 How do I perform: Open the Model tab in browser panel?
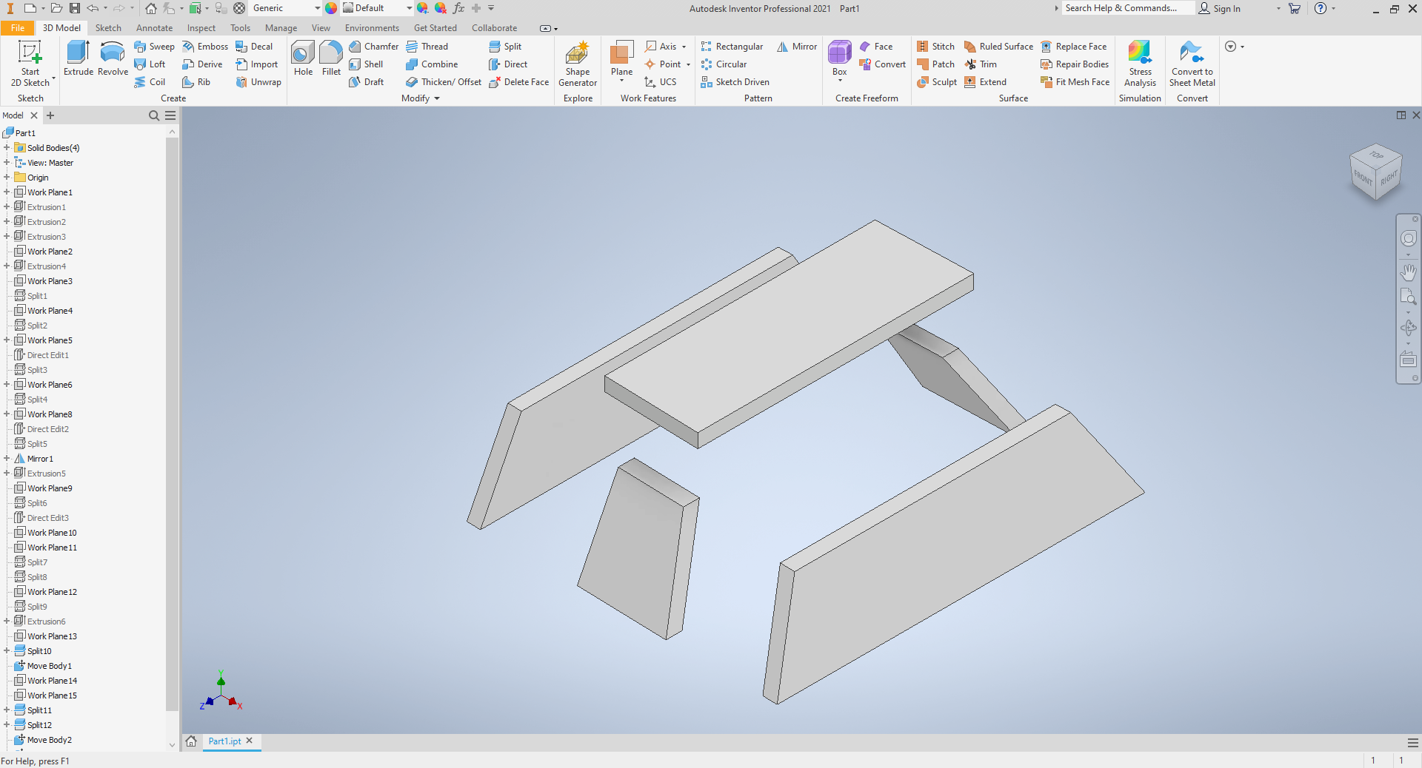[x=13, y=115]
